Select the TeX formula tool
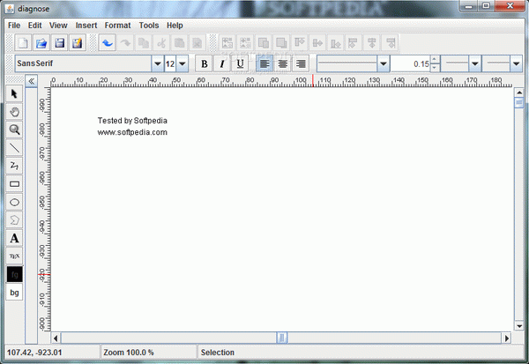This screenshot has width=529, height=364. (x=14, y=256)
